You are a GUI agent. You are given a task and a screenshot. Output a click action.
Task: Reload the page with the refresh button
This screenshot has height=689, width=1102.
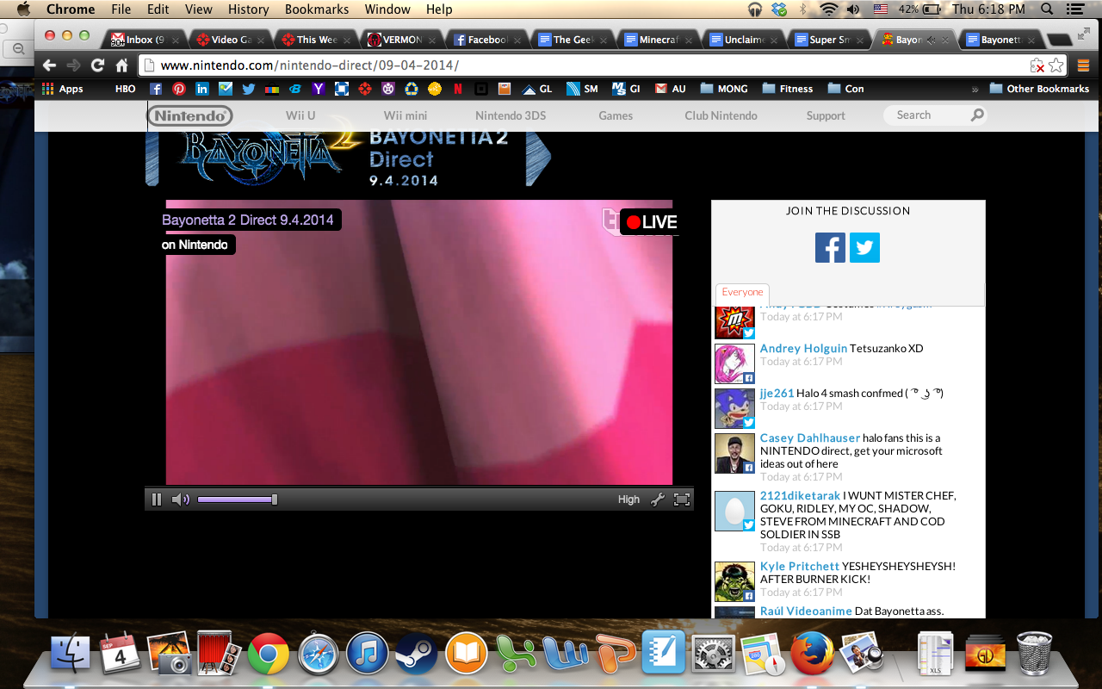tap(97, 65)
